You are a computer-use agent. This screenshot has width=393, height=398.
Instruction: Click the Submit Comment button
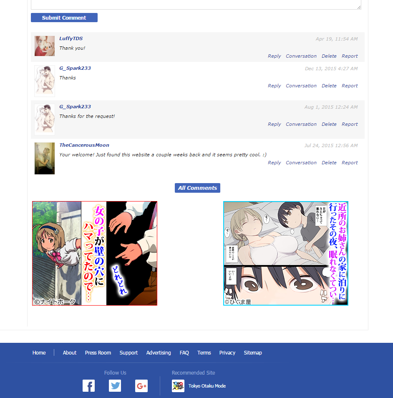click(64, 18)
